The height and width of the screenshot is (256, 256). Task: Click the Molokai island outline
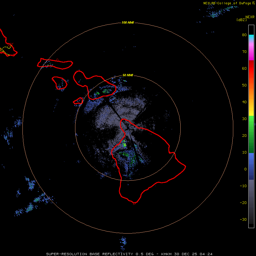(x=55, y=64)
